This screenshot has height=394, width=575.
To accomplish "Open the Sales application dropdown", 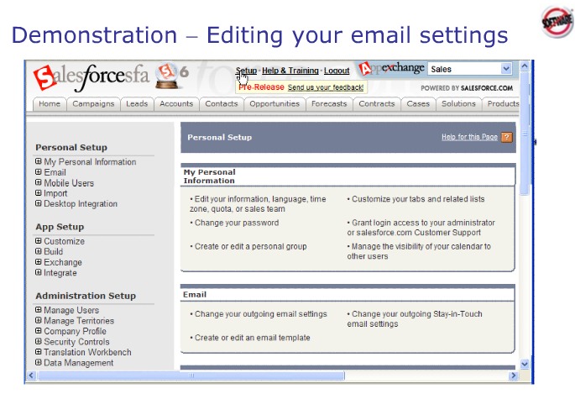I will [506, 69].
